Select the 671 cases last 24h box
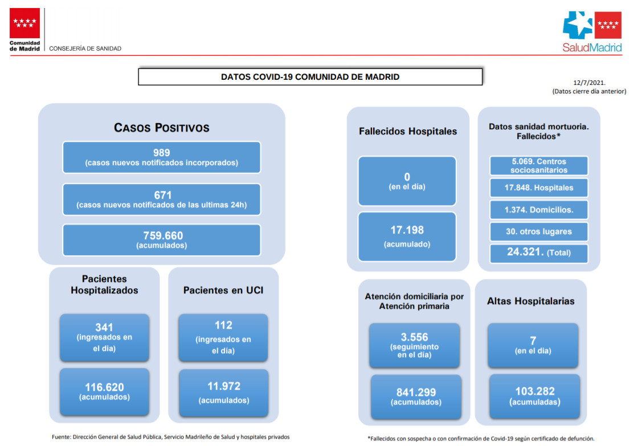The height and width of the screenshot is (446, 642). [162, 199]
